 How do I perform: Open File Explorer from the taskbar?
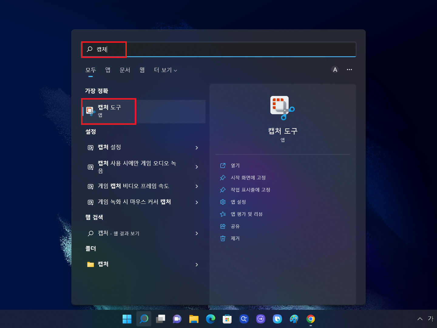tap(194, 319)
